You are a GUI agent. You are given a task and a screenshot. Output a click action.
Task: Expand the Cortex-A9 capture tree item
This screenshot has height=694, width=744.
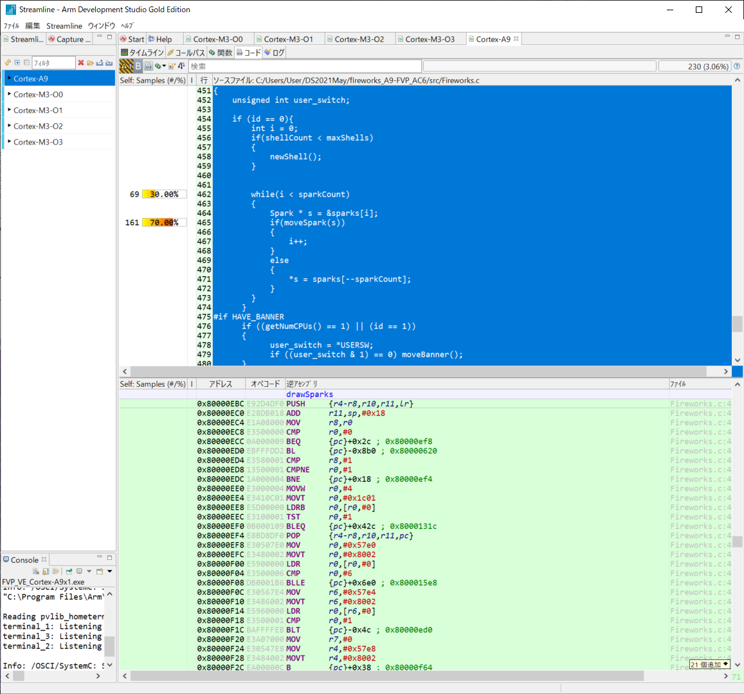(9, 78)
